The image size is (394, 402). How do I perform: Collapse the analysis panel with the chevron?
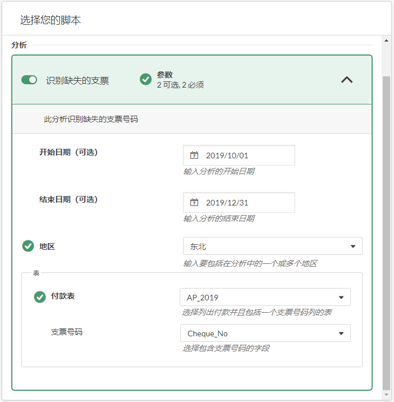[347, 80]
